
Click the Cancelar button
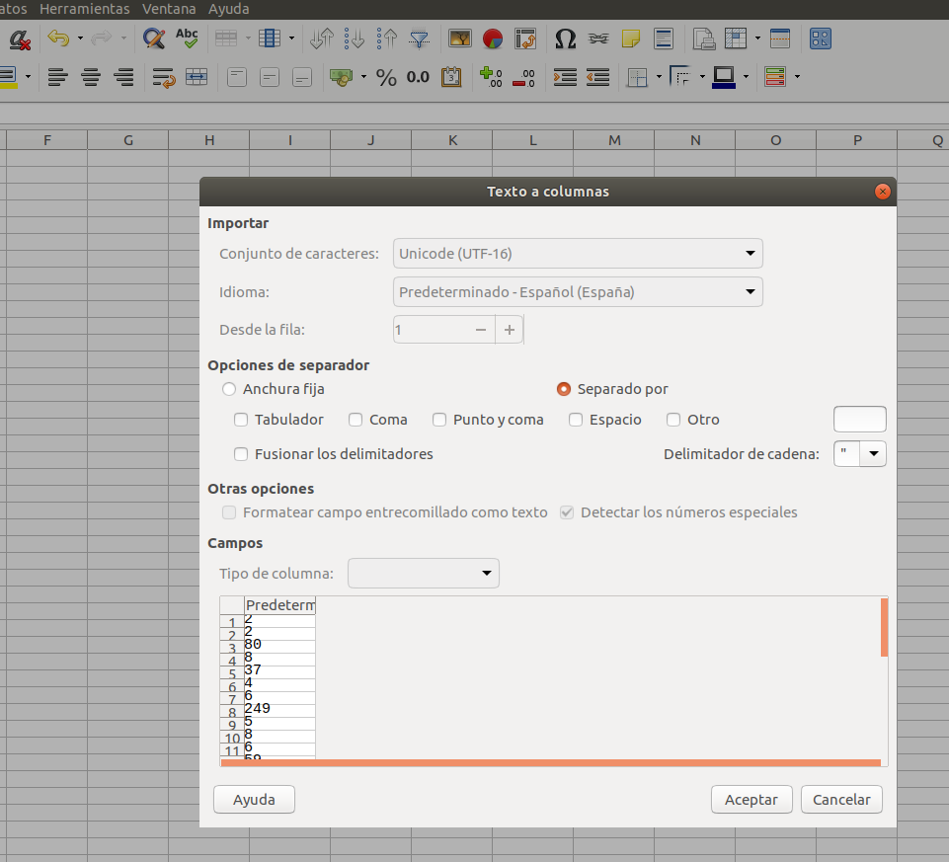coord(841,800)
